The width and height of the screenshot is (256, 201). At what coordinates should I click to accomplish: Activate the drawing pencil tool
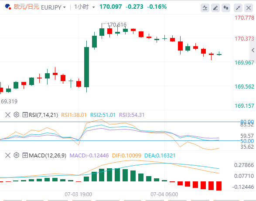tap(215, 8)
